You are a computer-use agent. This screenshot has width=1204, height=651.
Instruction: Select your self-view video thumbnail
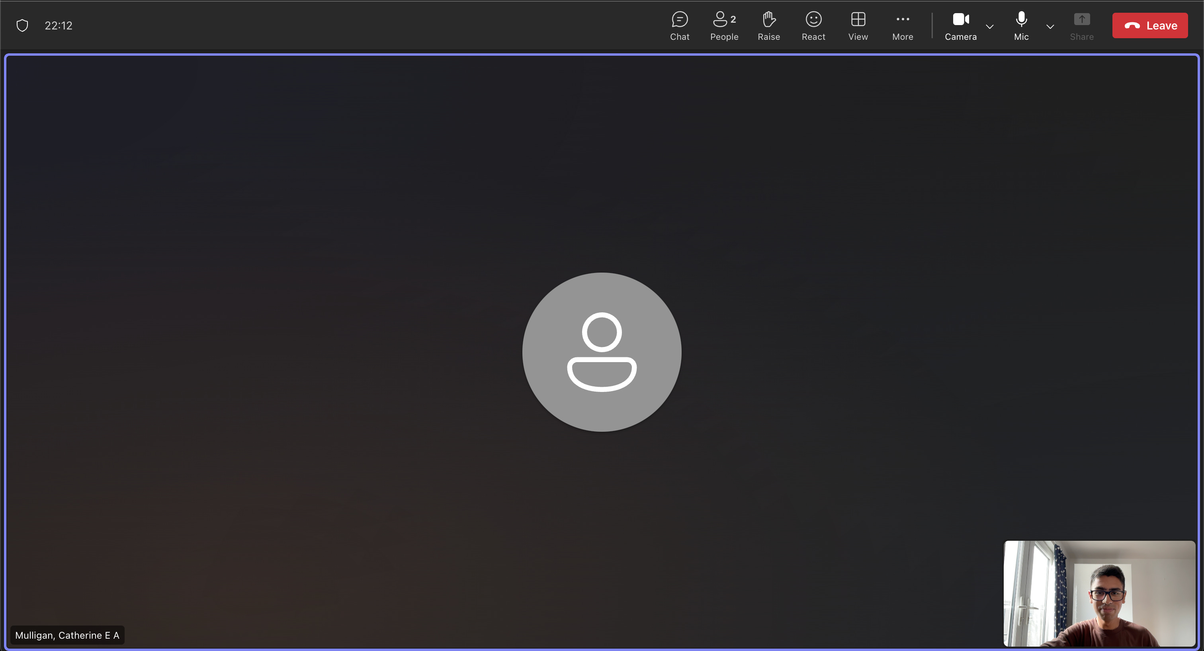1099,593
